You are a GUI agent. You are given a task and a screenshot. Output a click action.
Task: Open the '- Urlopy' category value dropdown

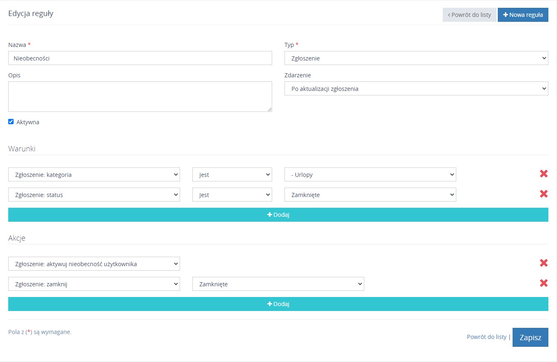point(370,175)
